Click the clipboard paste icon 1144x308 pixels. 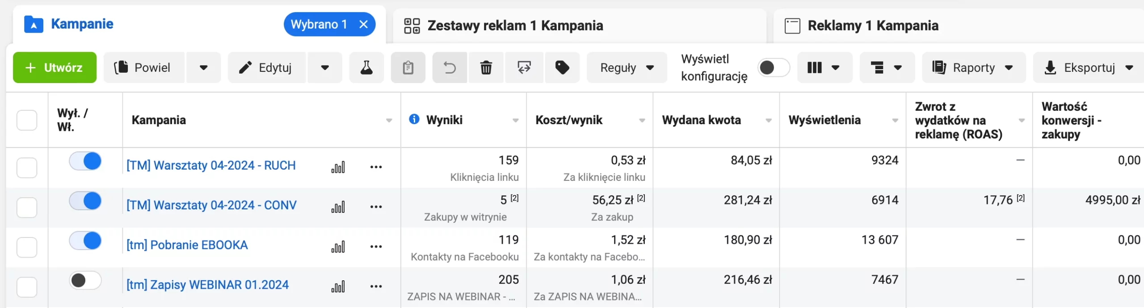coord(408,67)
